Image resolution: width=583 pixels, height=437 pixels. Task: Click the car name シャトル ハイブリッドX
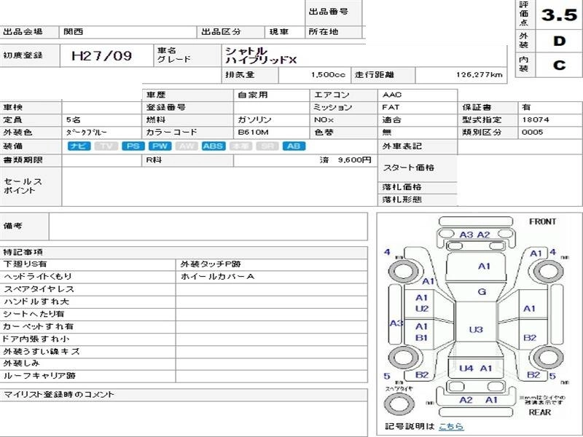pyautogui.click(x=262, y=55)
